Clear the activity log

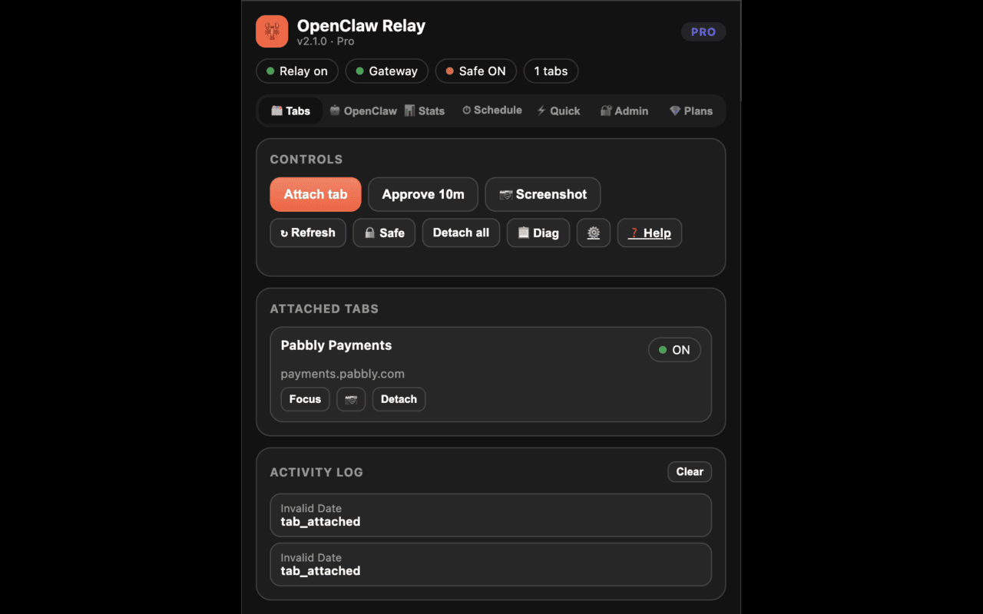pos(690,472)
